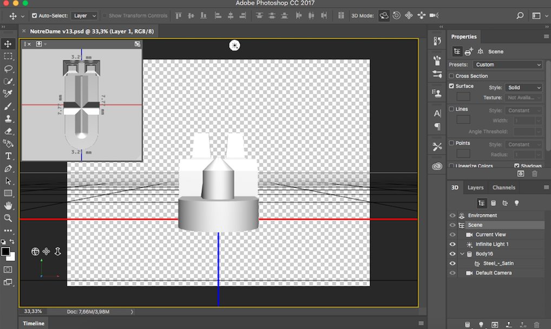The height and width of the screenshot is (329, 551).
Task: Switch to the Layers tab
Action: click(x=475, y=187)
